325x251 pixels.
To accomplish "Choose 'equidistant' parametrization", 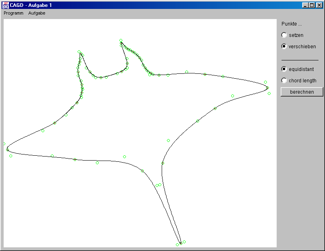I will [x=284, y=69].
